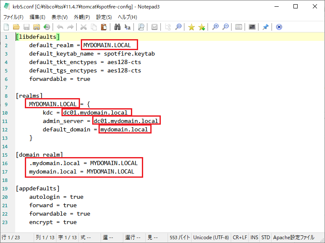Toggle always-on-top blue pin icon
325x243 pixels.
tap(265, 27)
